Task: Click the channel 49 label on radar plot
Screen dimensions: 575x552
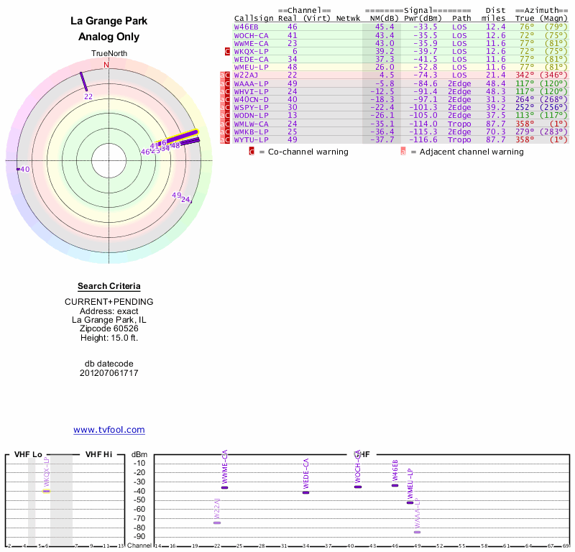Action: click(176, 195)
